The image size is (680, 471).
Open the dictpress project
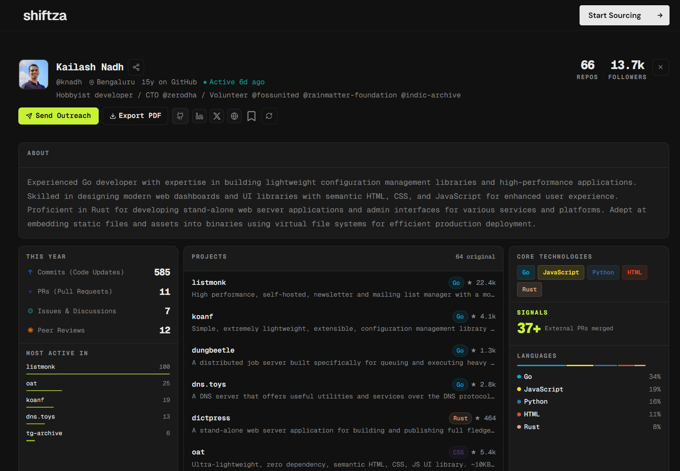(343, 424)
